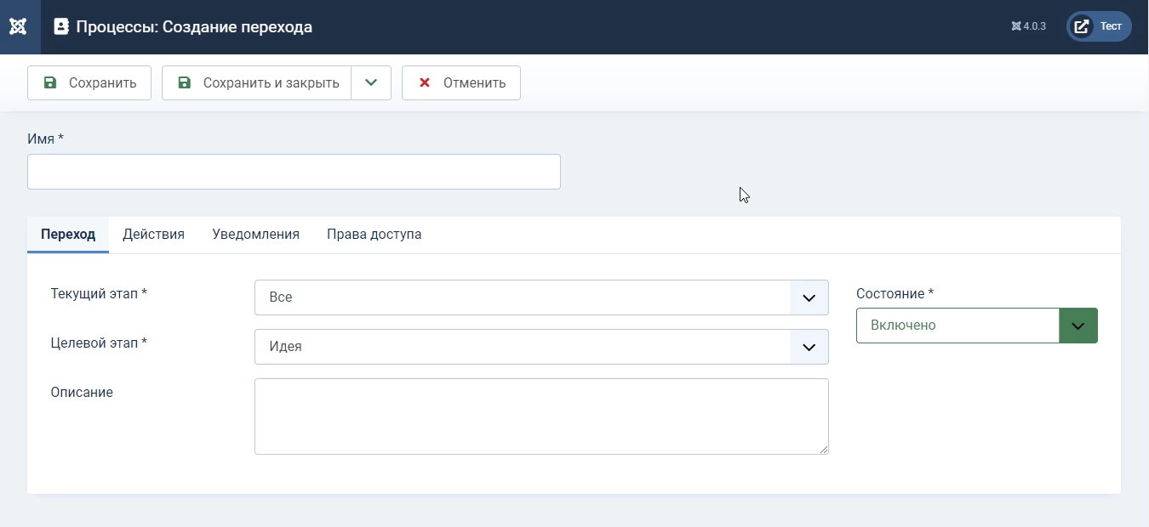Viewport: 1149px width, 527px height.
Task: Expand the Целевой этап dropdown
Action: point(809,347)
